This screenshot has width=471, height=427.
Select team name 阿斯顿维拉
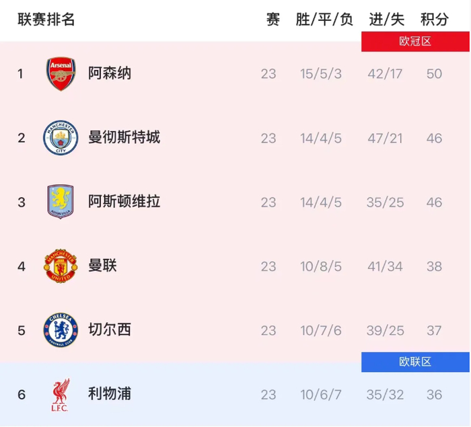point(124,202)
